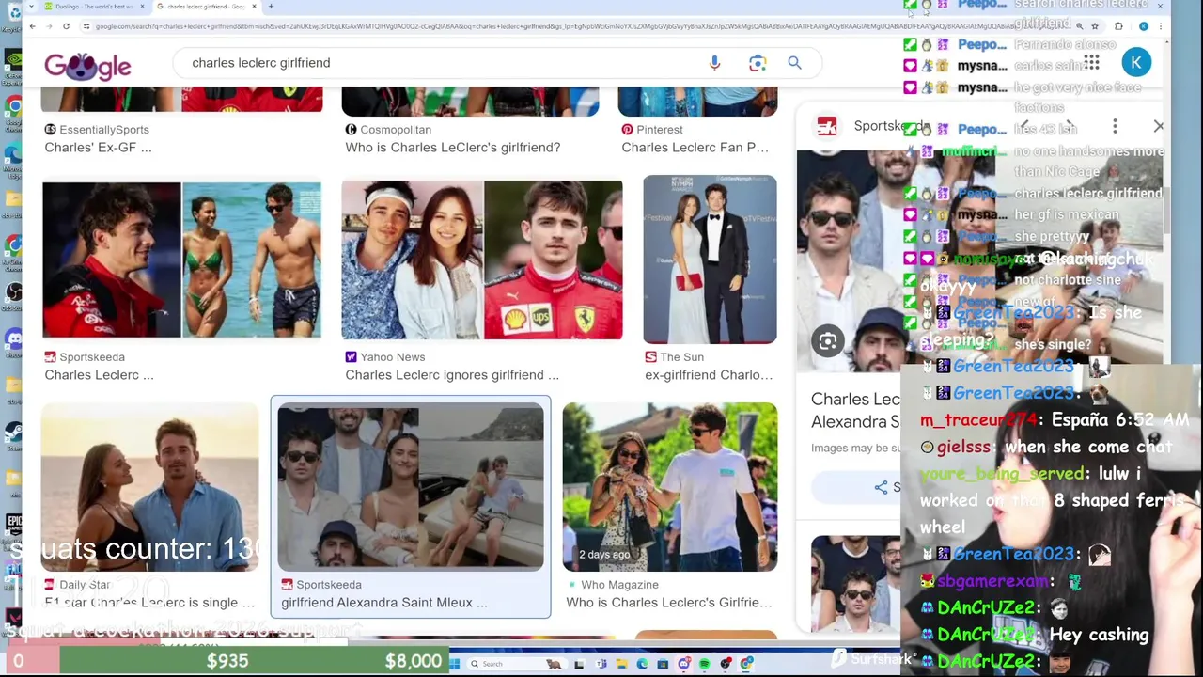Screen dimensions: 1203x677
Task: Open the Windows Start menu
Action: (454, 664)
